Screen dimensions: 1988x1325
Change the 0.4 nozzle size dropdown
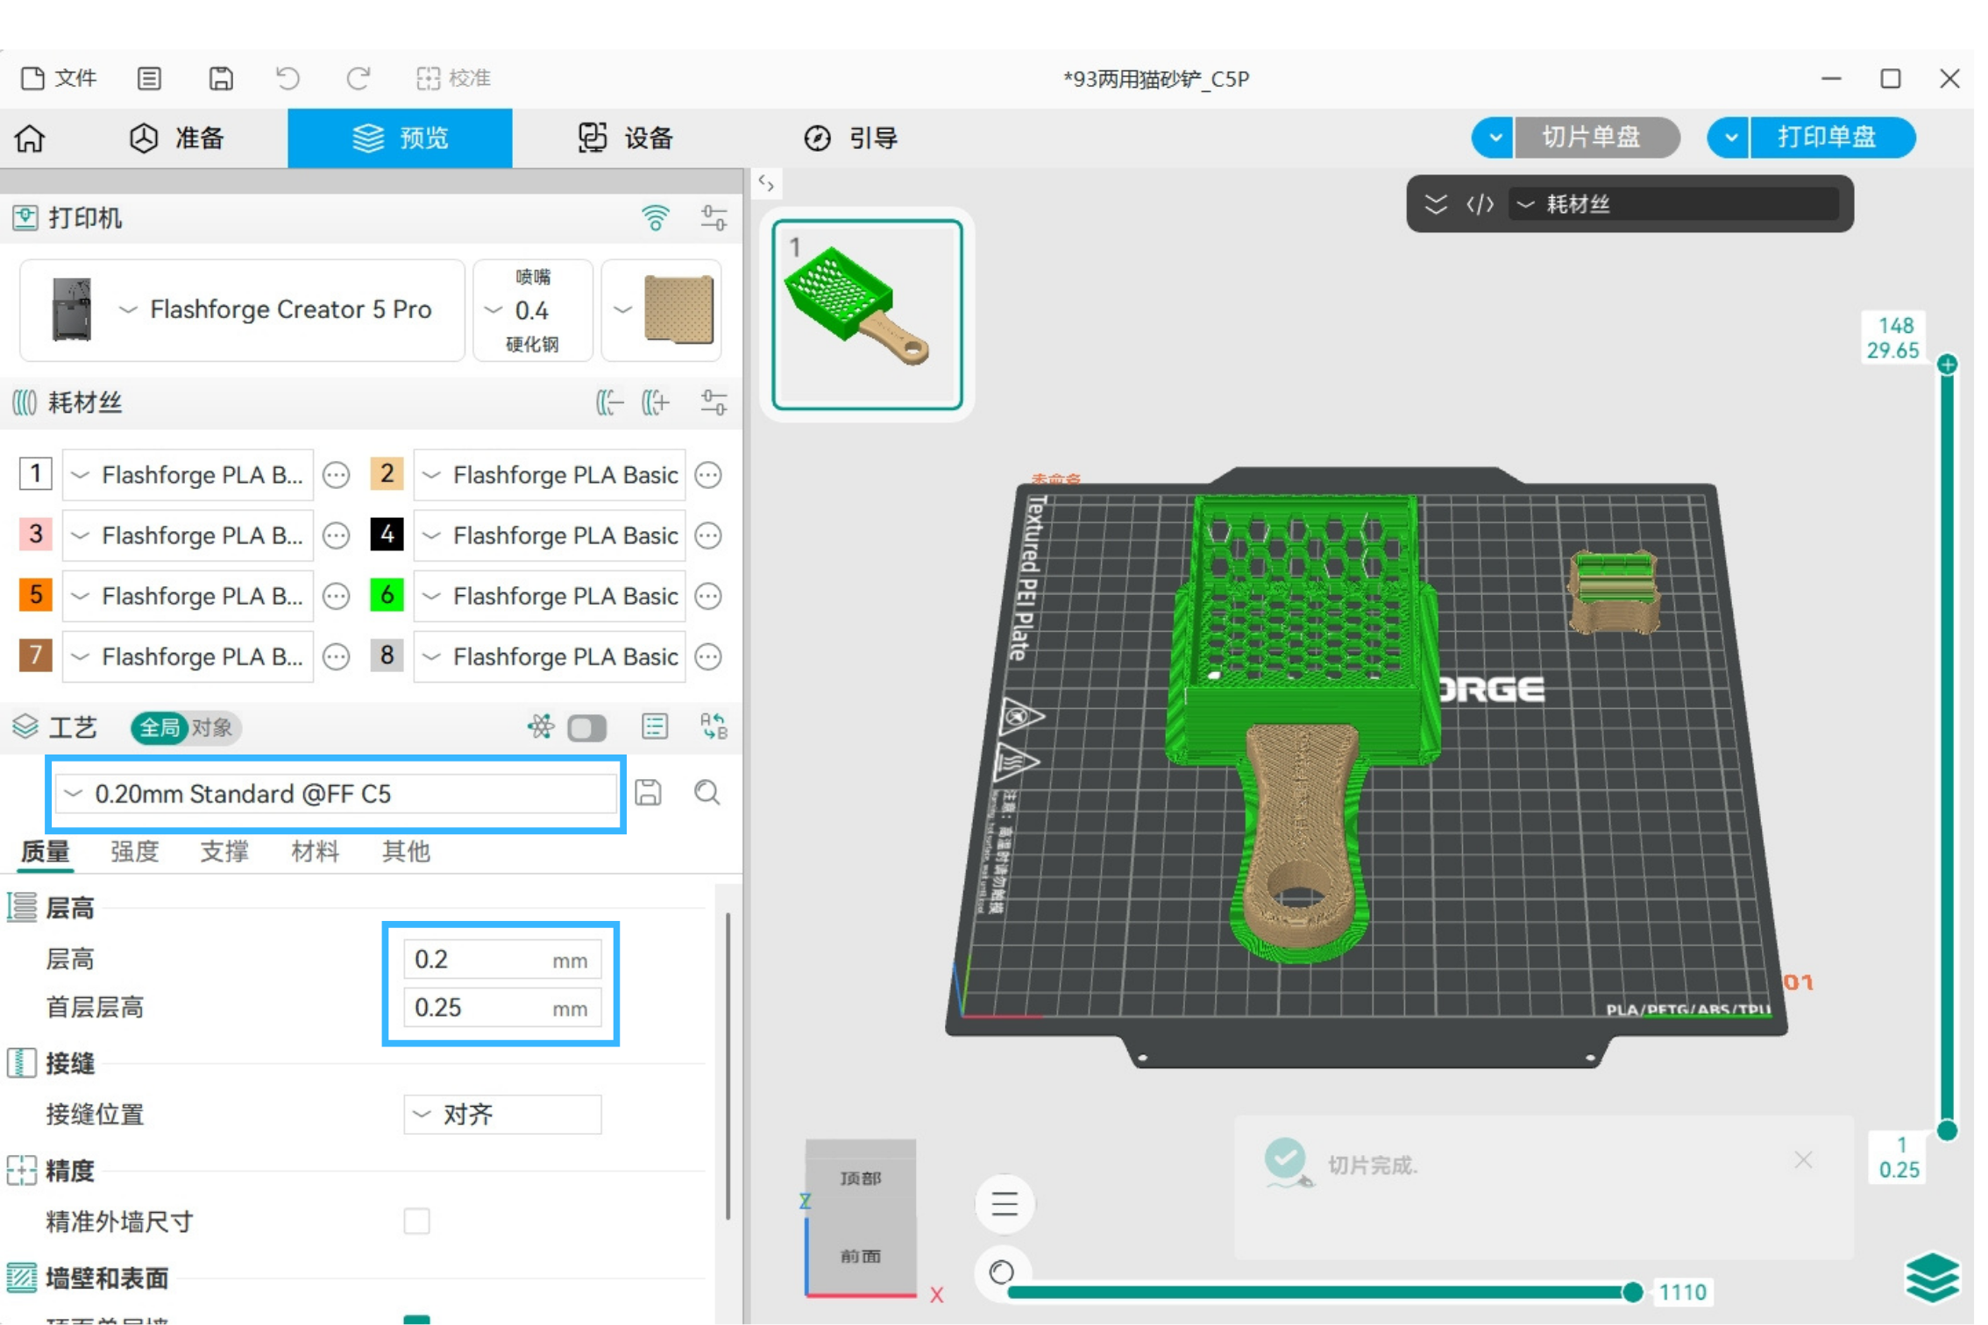533,310
